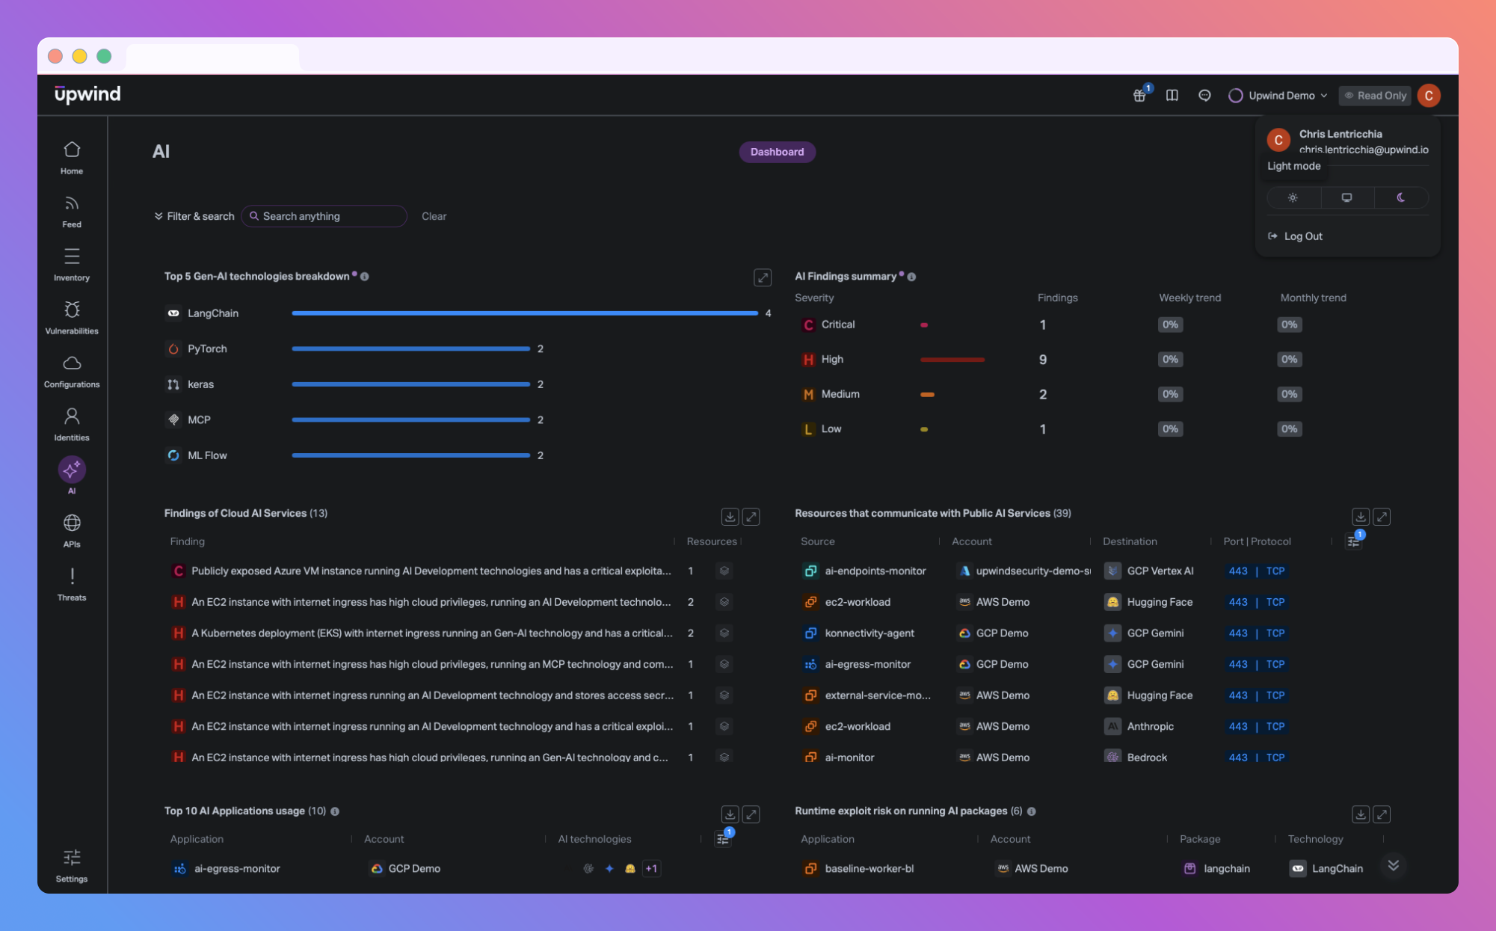Enable dark mode via the moon icon
This screenshot has width=1496, height=931.
(x=1400, y=197)
